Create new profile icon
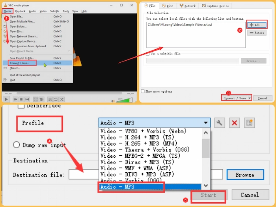The height and width of the screenshot is (207, 276). point(249,123)
